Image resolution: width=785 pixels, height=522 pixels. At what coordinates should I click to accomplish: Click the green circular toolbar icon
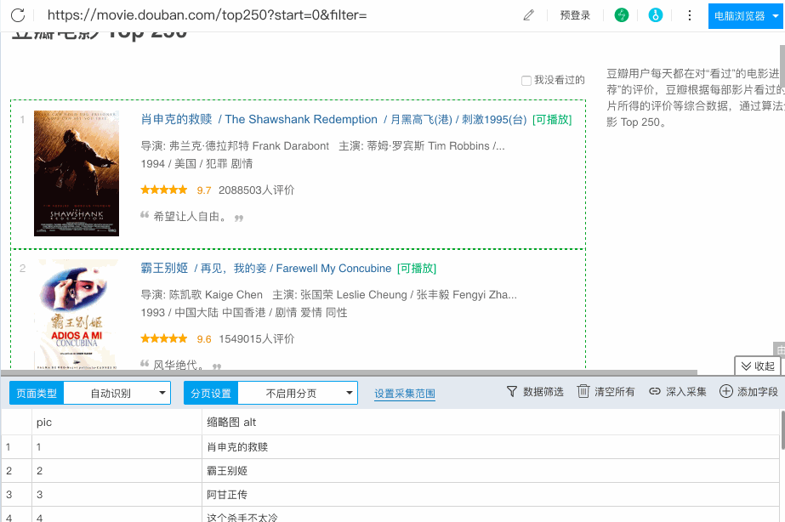pyautogui.click(x=622, y=15)
